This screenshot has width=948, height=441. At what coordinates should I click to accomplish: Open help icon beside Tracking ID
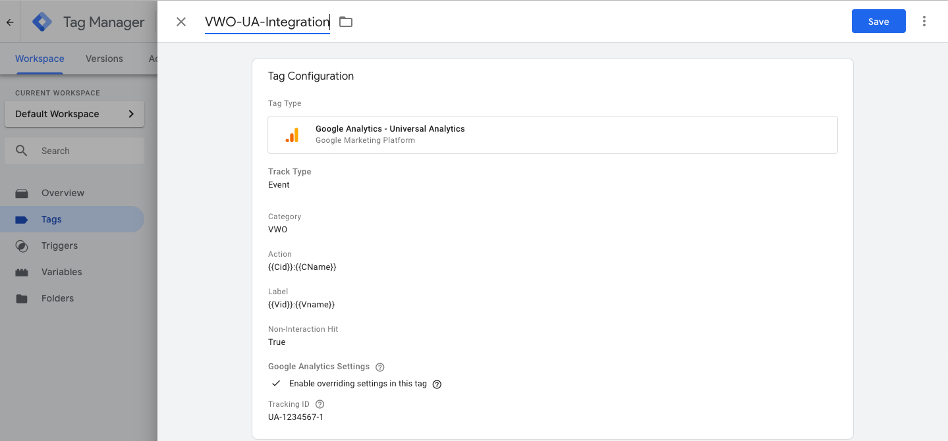coord(320,404)
